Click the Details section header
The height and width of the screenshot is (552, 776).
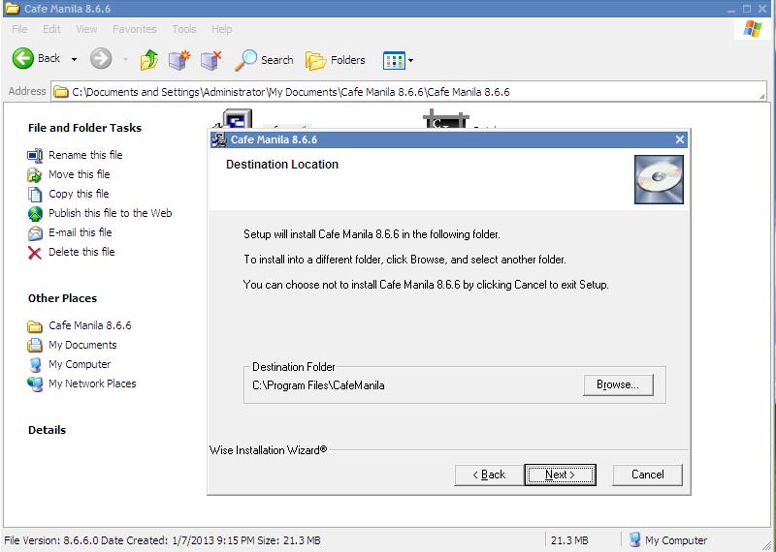pyautogui.click(x=47, y=430)
